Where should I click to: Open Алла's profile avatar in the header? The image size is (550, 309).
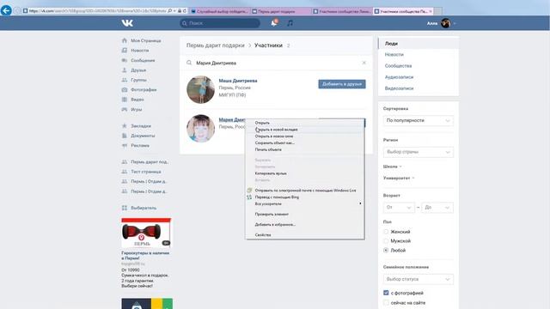445,23
